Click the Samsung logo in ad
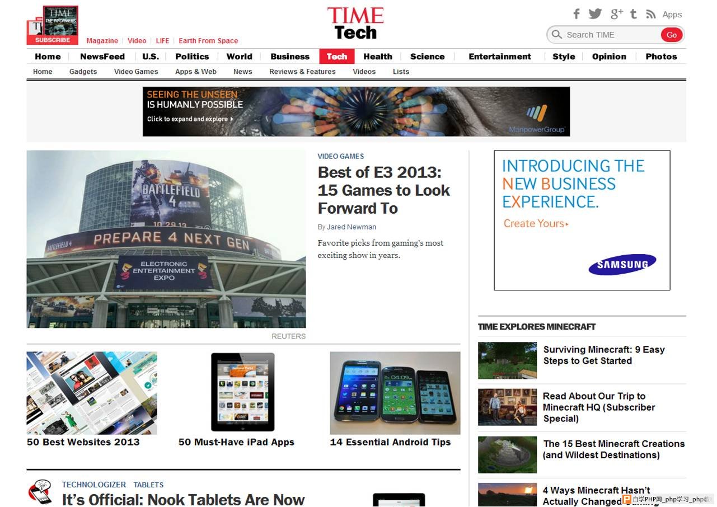Image resolution: width=717 pixels, height=507 pixels. click(x=622, y=265)
